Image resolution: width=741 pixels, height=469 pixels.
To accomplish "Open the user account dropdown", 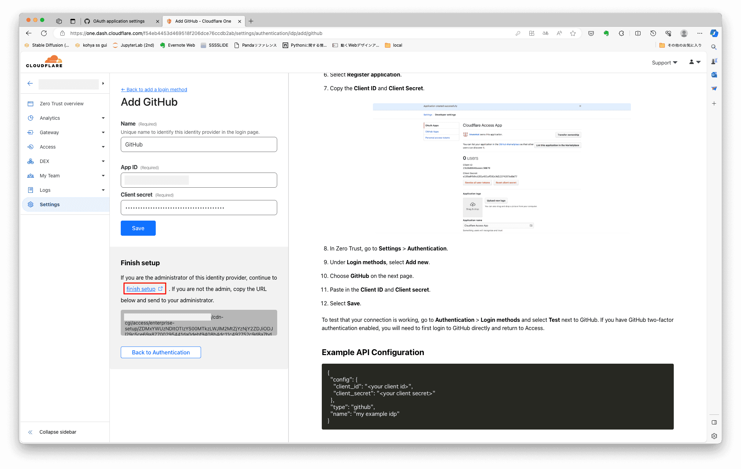I will (x=695, y=62).
